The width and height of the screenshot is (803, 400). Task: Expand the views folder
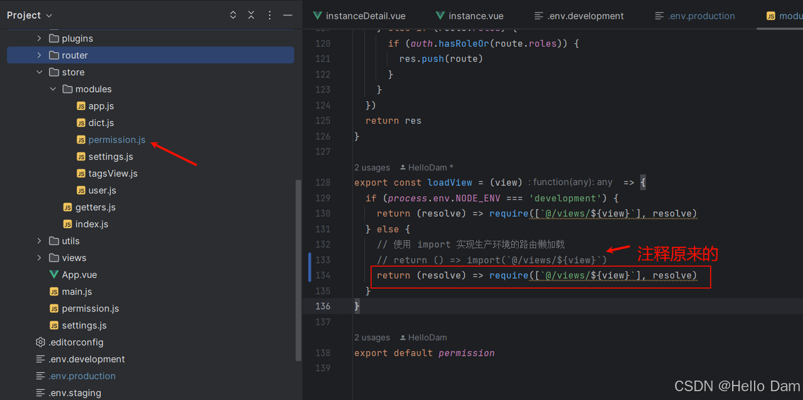coord(40,258)
